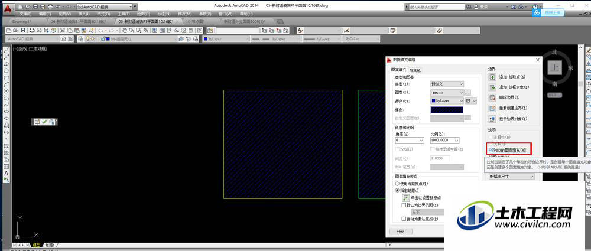591x251 pixels.
Task: Select the Multiline Text A tool
Action: pyautogui.click(x=6, y=173)
